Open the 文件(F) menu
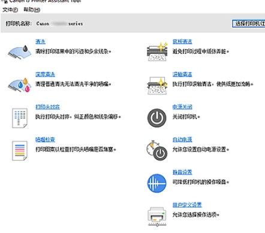Viewport: 265px width, 233px height. click(x=10, y=10)
